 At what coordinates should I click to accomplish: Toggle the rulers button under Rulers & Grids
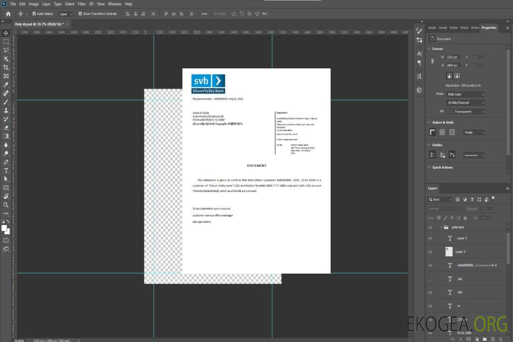pyautogui.click(x=432, y=132)
